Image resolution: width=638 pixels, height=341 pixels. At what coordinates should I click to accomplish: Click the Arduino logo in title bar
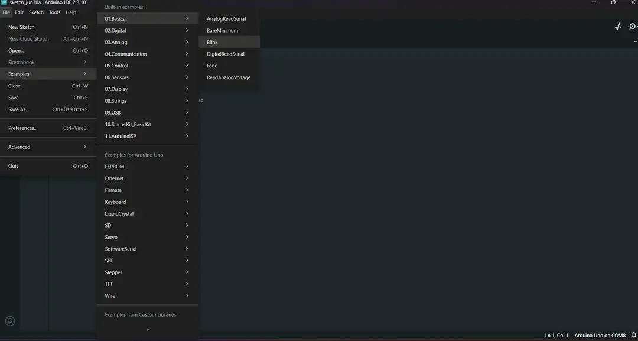[x=4, y=2]
